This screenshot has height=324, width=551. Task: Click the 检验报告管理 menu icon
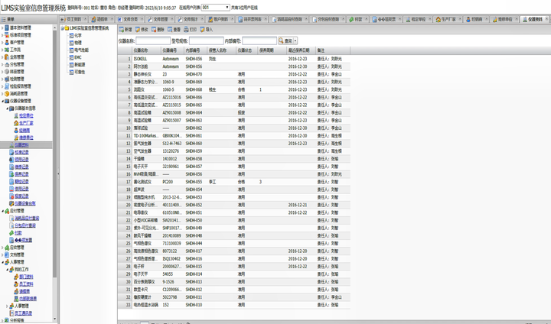pos(7,86)
